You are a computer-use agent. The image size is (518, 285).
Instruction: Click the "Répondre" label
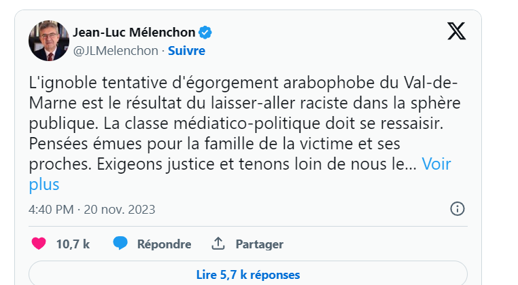click(x=164, y=244)
